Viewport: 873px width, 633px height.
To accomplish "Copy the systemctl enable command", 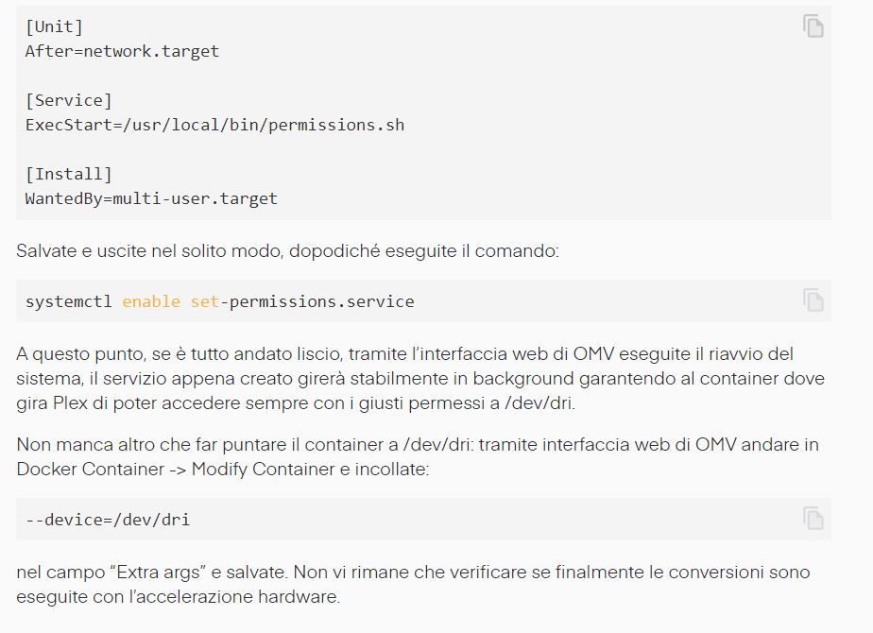I will pyautogui.click(x=813, y=300).
